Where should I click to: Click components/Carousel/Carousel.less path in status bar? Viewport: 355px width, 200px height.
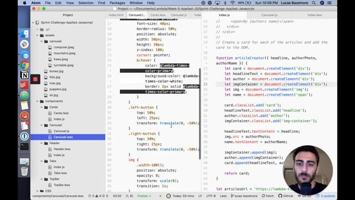(58, 196)
